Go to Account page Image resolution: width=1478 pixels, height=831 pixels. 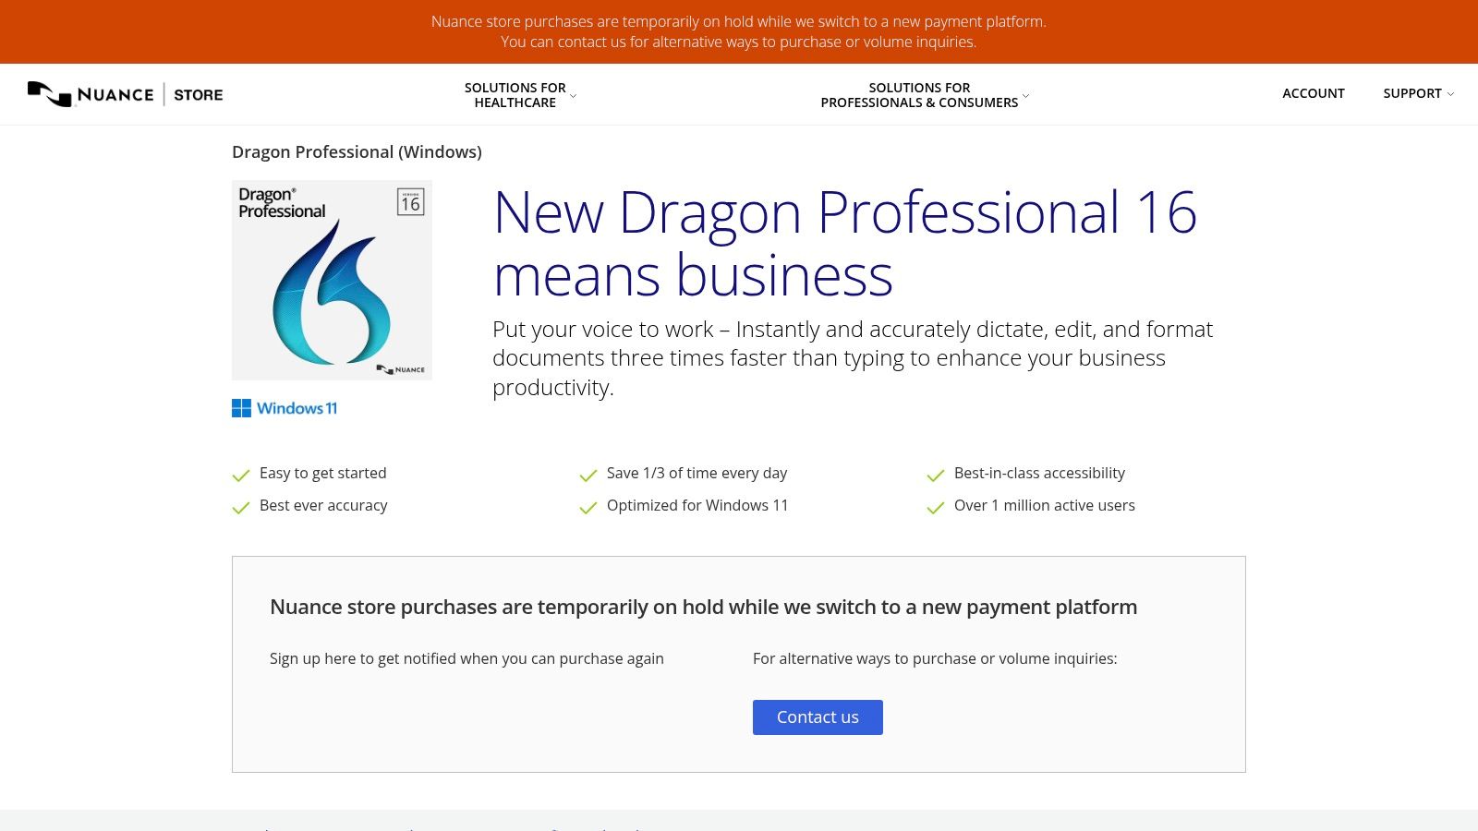pyautogui.click(x=1314, y=93)
